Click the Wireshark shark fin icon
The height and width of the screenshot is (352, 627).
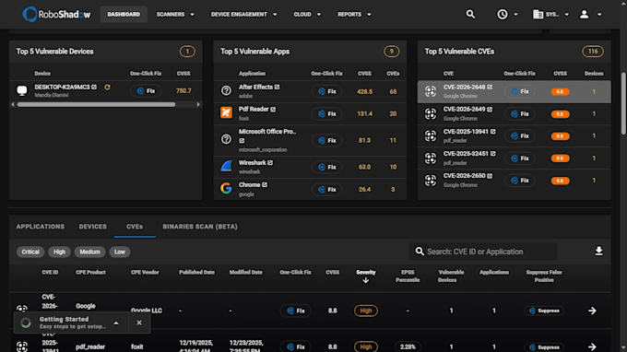[226, 166]
